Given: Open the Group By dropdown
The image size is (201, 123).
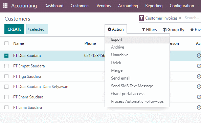Looking at the screenshot, I should click(174, 30).
